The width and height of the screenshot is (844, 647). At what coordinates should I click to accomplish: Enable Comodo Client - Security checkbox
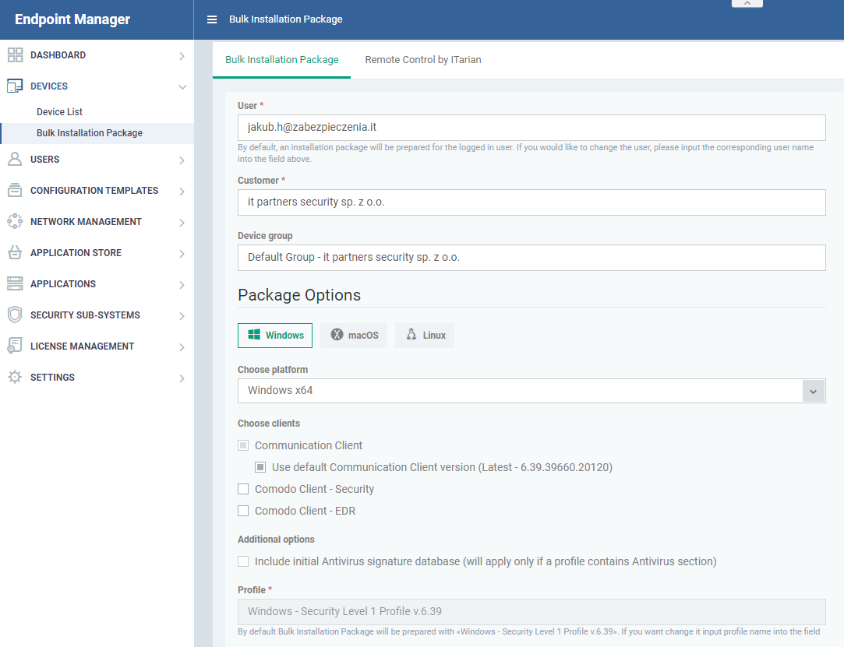tap(243, 489)
